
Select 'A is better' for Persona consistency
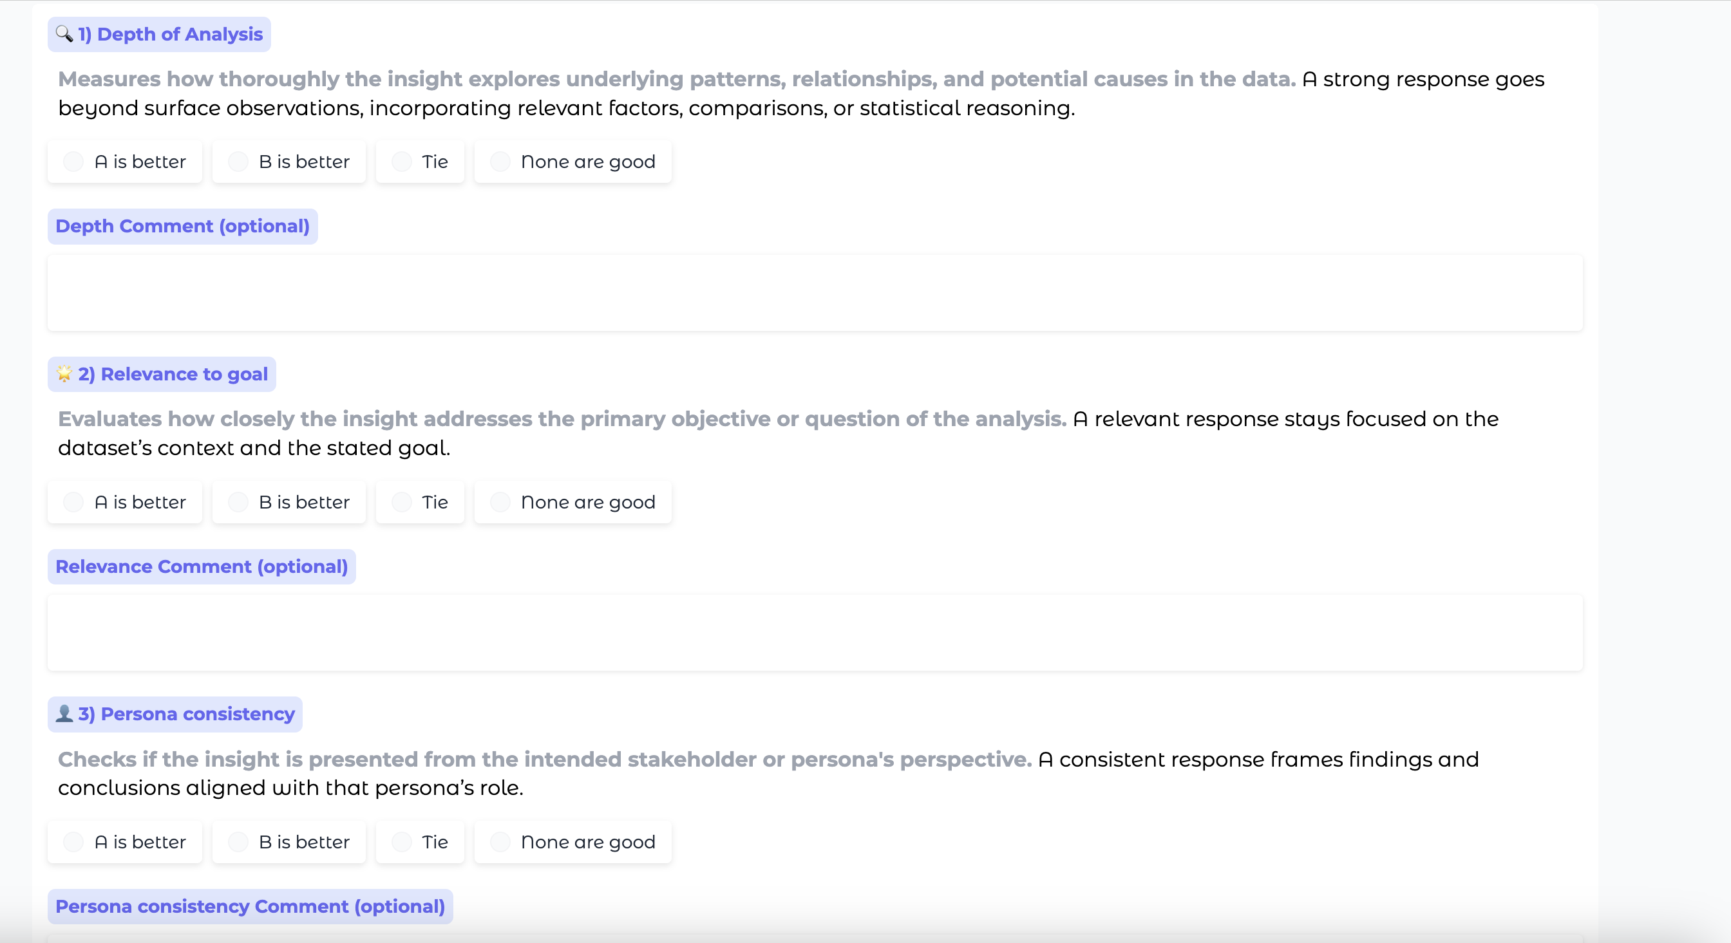[x=73, y=842]
